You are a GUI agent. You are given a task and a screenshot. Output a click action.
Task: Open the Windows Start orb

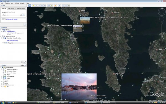pos(3,103)
